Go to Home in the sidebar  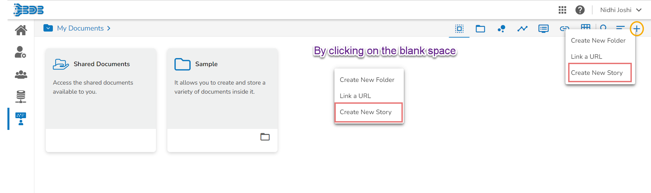(x=21, y=30)
